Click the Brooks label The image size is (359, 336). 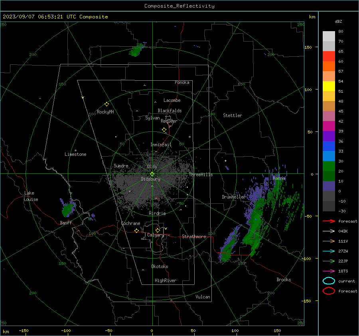coord(284,280)
